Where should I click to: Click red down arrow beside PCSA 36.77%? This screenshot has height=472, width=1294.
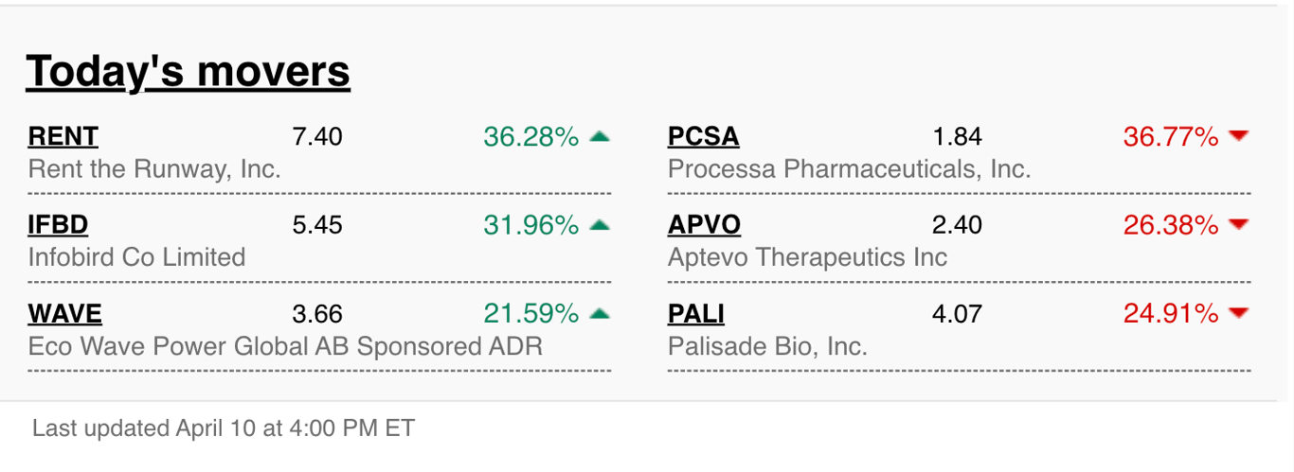(1238, 137)
